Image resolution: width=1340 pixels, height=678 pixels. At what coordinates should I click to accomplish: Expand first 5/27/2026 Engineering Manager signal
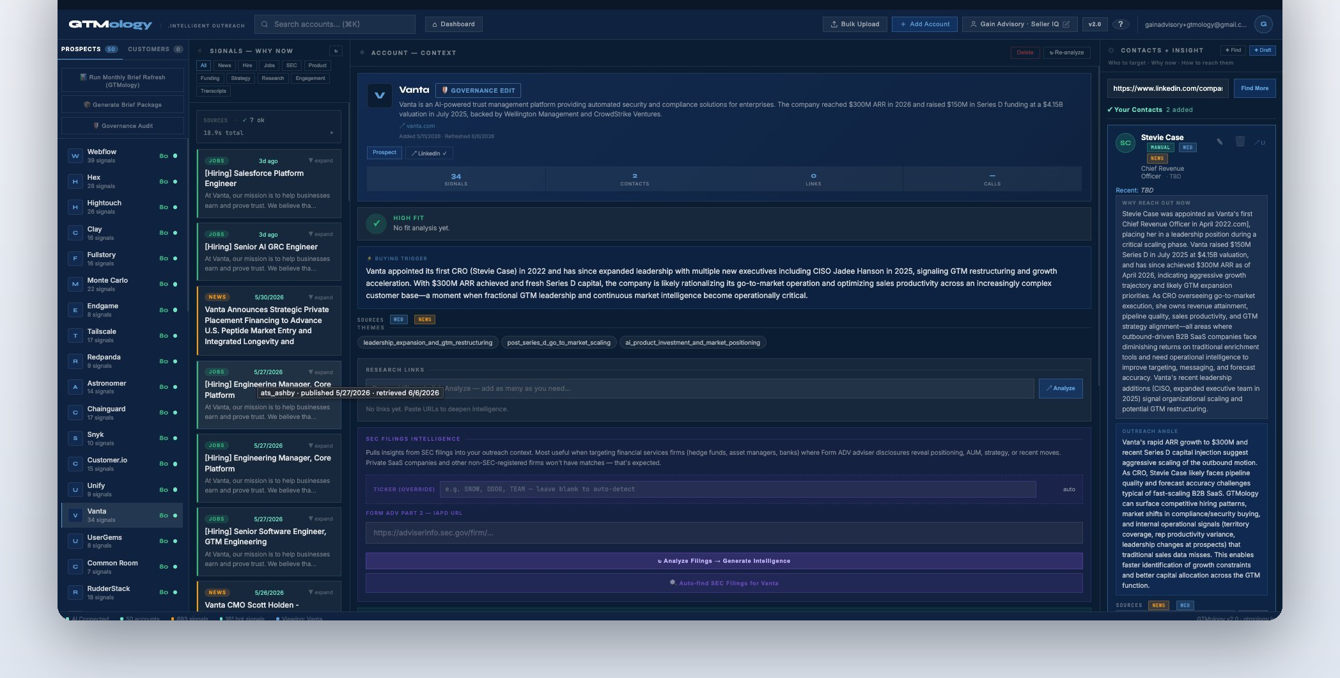[321, 372]
